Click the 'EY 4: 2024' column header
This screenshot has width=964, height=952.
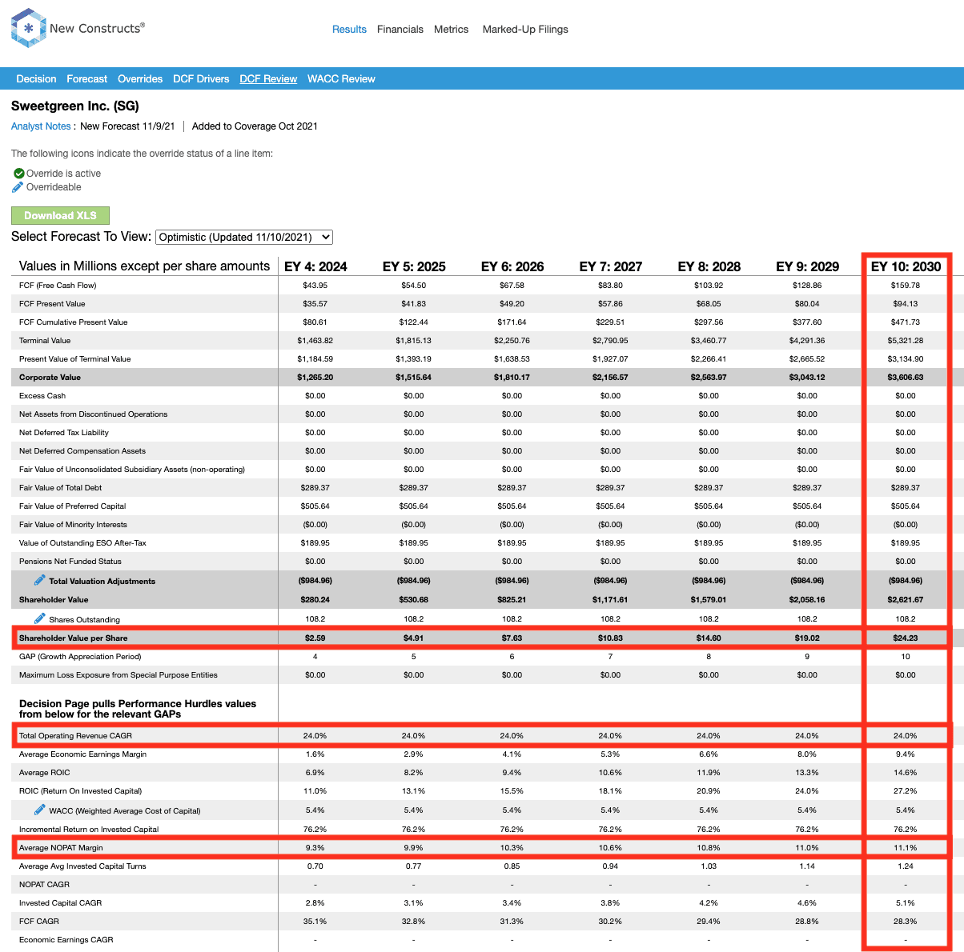(315, 266)
